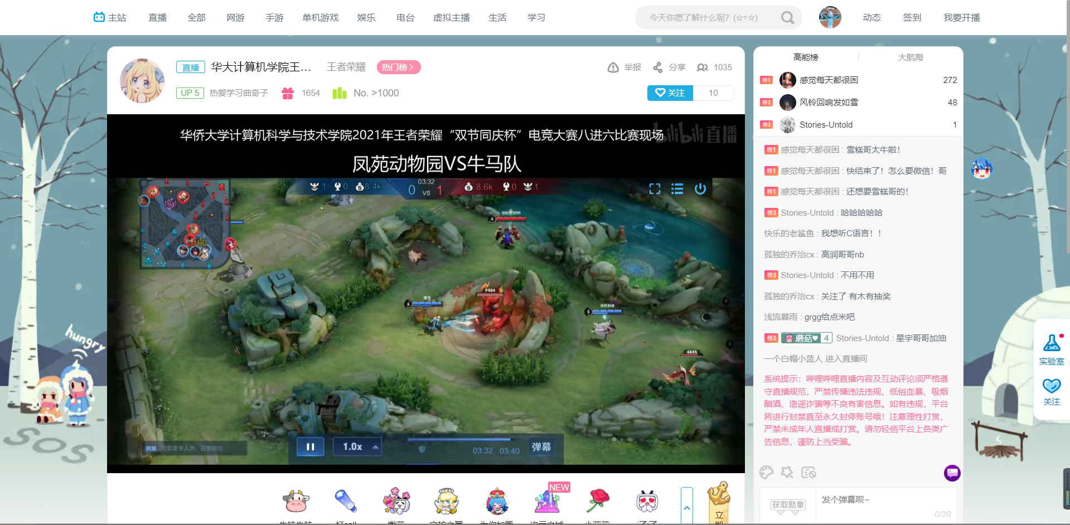Click the power icon on video overlay

coord(700,189)
